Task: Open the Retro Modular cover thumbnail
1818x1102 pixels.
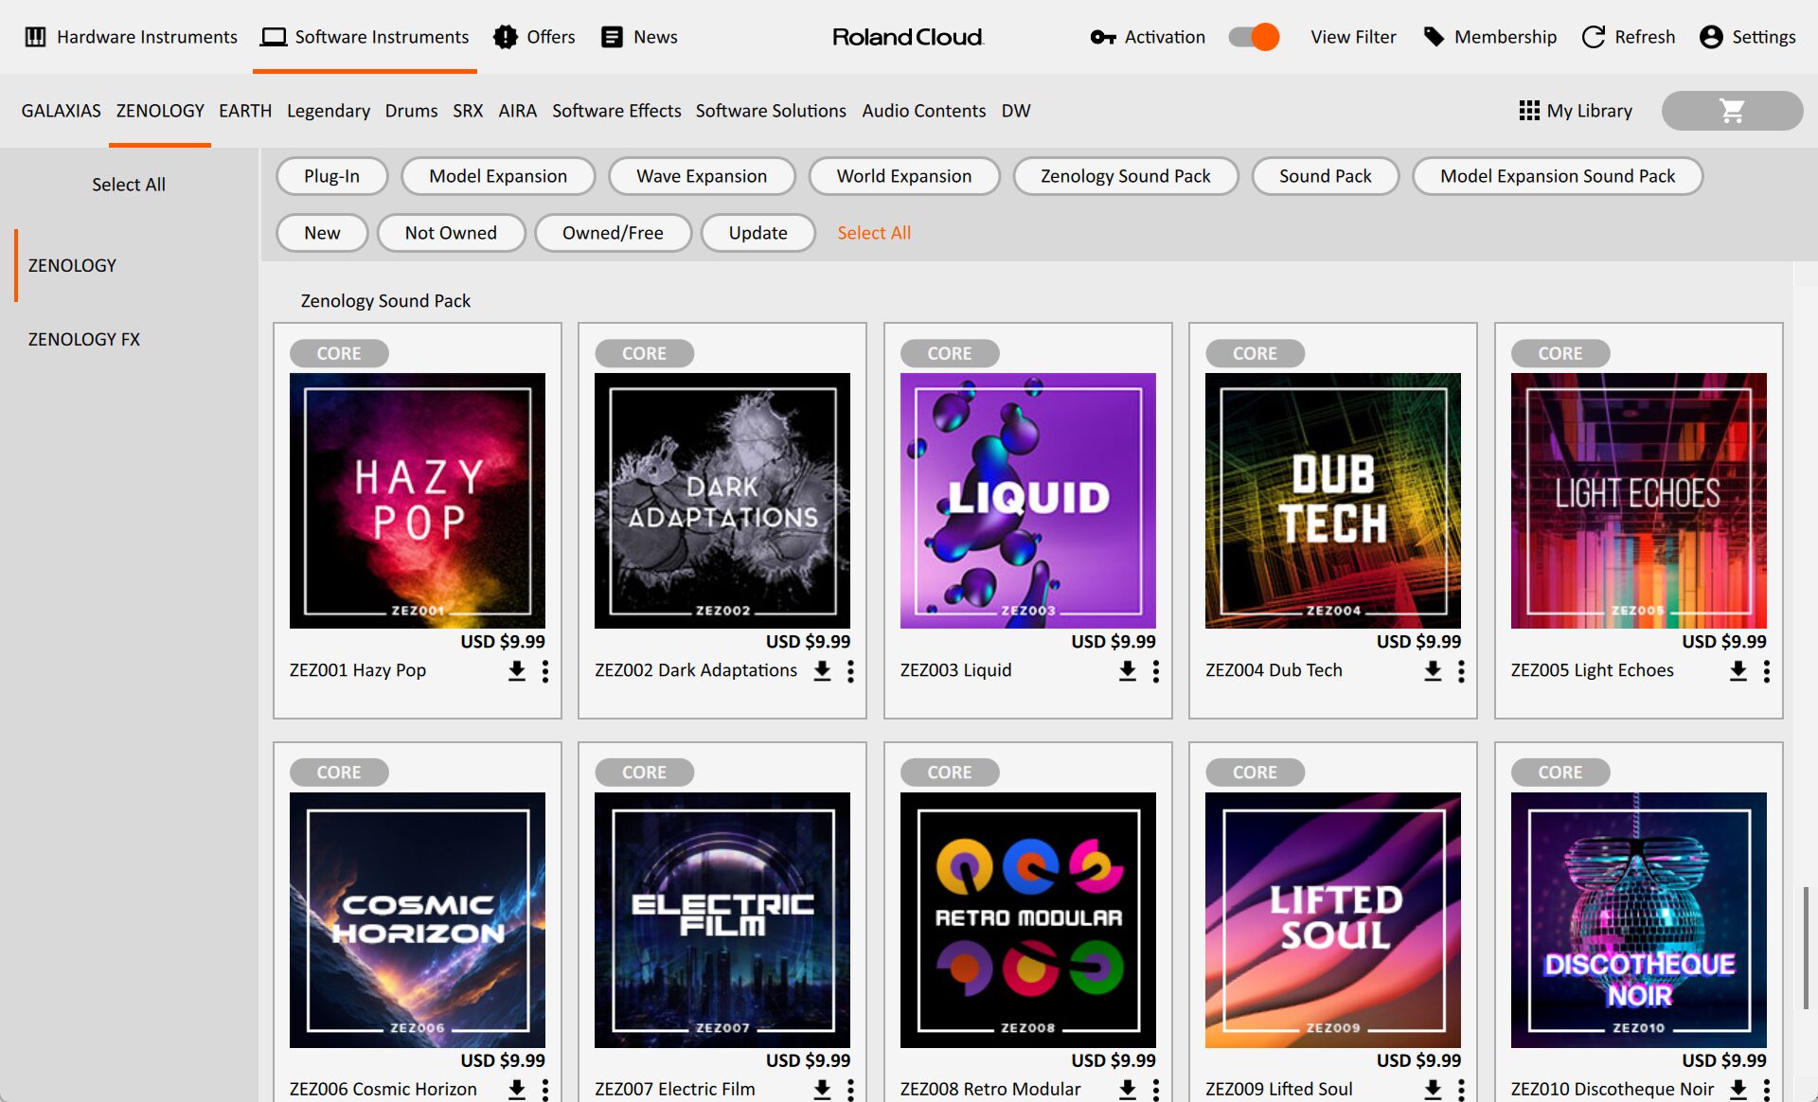Action: point(1028,920)
